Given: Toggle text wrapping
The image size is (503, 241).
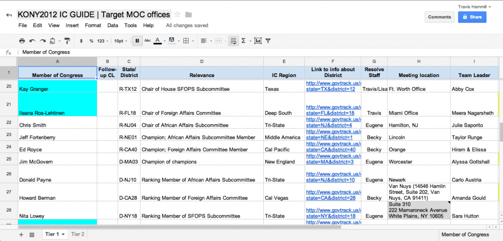Looking at the screenshot, I should point(233,41).
